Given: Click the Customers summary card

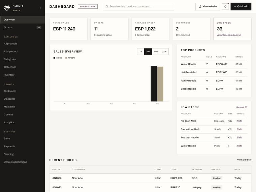Looking at the screenshot, I should [191, 29].
